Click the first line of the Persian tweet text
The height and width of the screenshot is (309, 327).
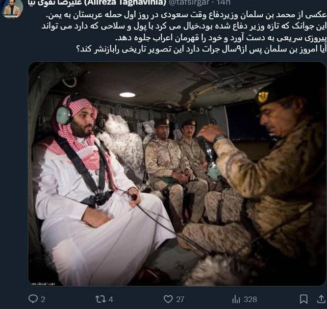(x=186, y=15)
